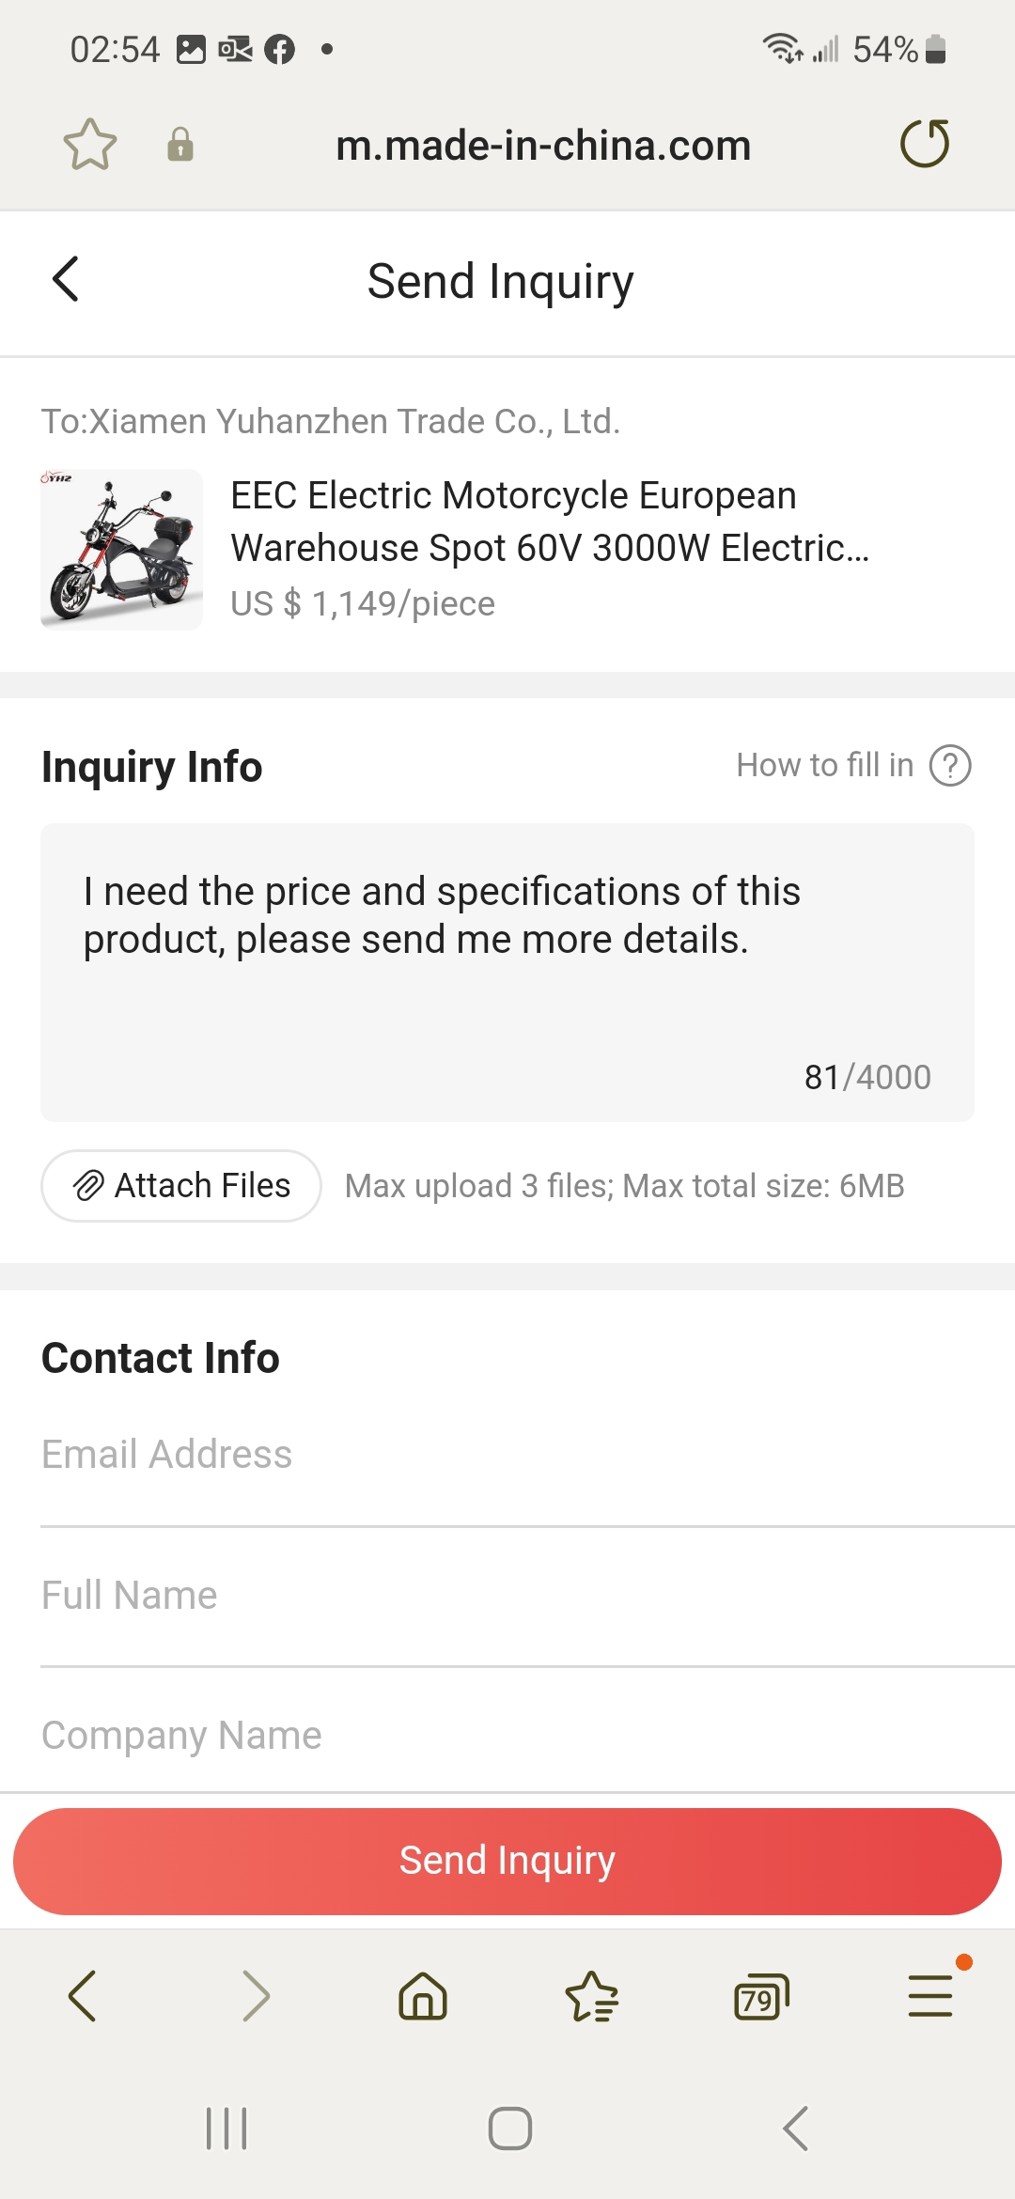Open the browser hamburger menu
This screenshot has height=2199, width=1015.
pos(930,1996)
